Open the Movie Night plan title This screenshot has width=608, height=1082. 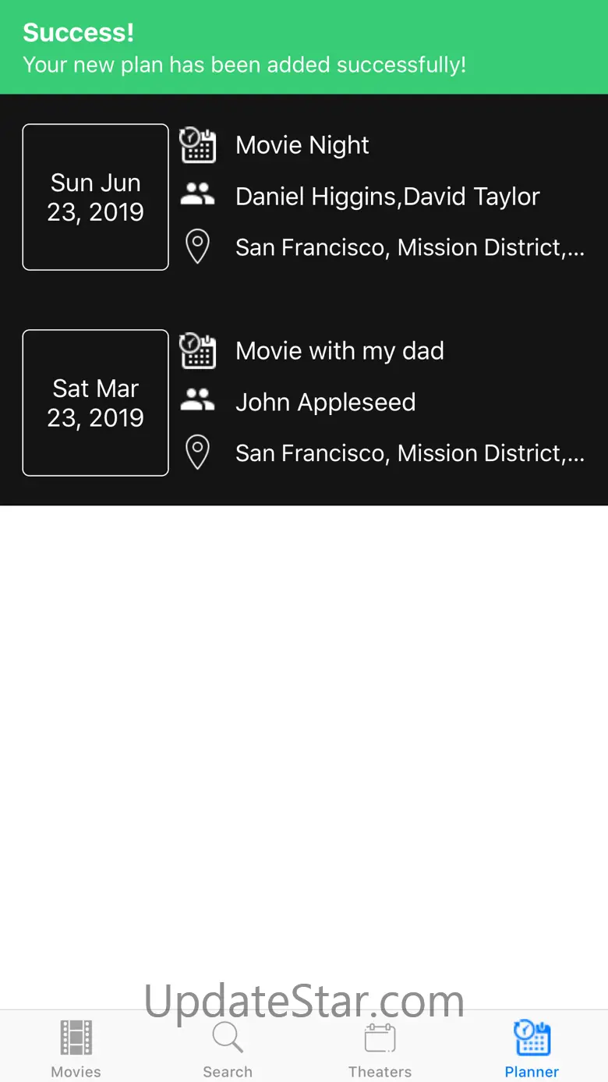click(x=302, y=145)
